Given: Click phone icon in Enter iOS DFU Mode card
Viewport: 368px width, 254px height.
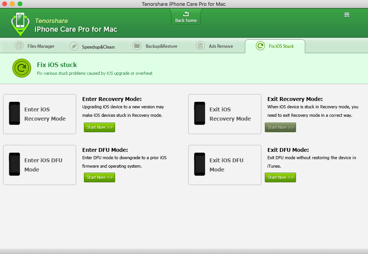Looking at the screenshot, I should 14,164.
